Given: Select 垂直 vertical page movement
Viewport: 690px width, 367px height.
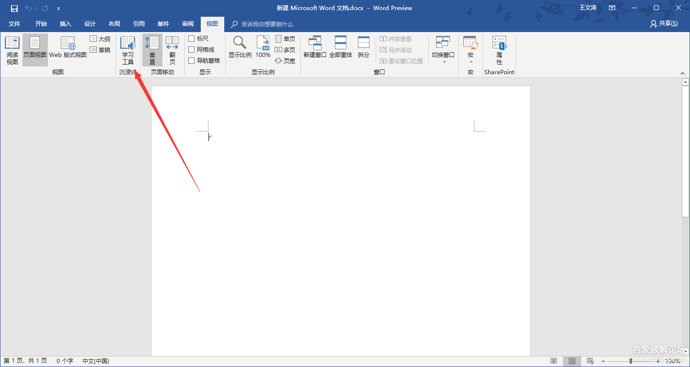Looking at the screenshot, I should coord(152,51).
